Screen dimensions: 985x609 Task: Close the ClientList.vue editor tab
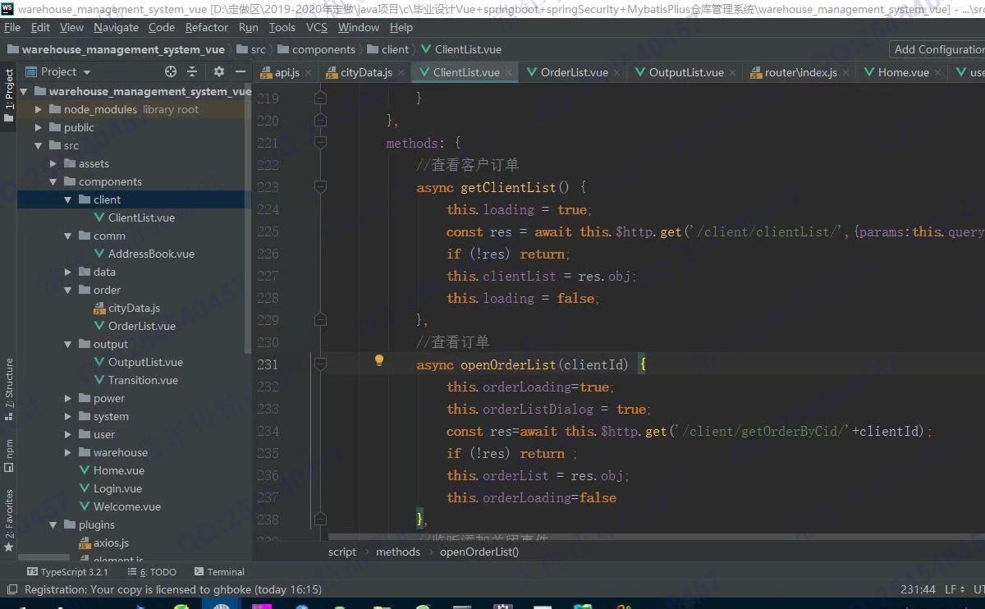click(x=509, y=73)
